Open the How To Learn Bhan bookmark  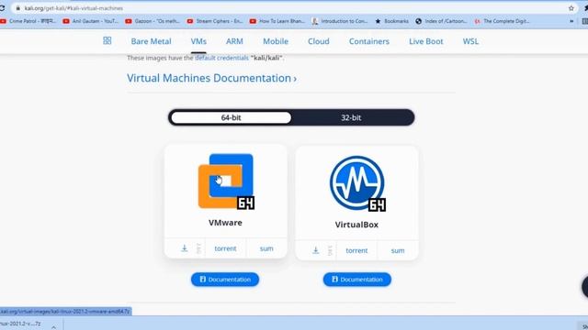(277, 21)
